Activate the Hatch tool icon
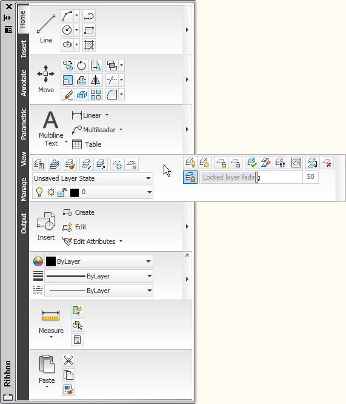The width and height of the screenshot is (346, 404). click(x=89, y=44)
